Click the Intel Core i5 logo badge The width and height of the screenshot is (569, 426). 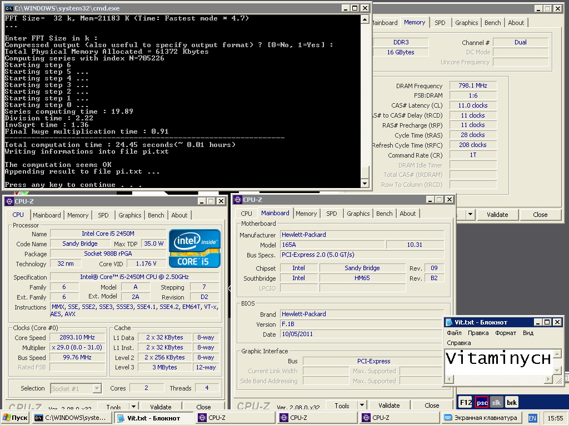[195, 249]
